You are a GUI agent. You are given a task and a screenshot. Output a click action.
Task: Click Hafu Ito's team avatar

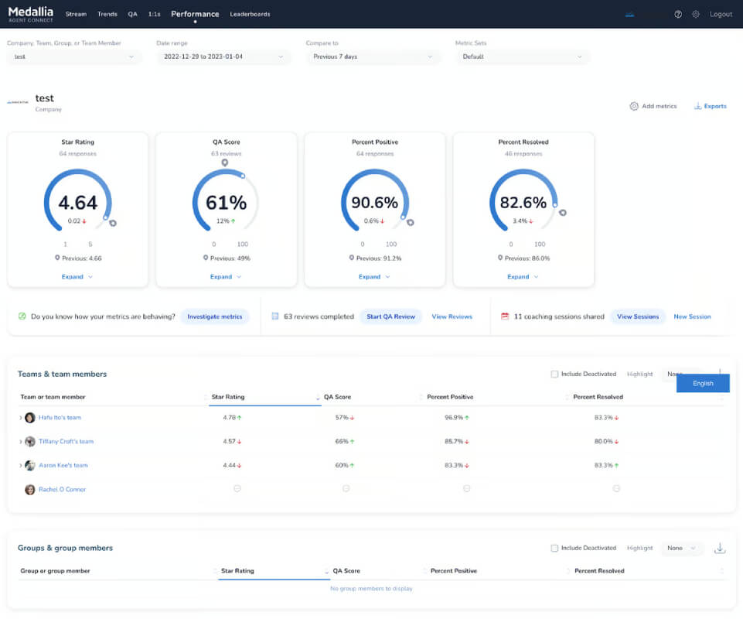pyautogui.click(x=30, y=418)
